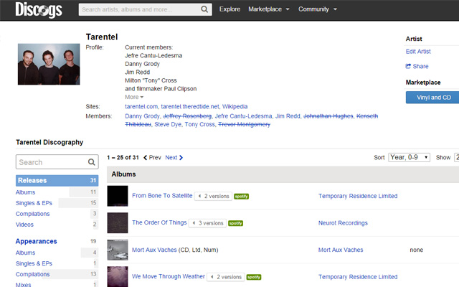This screenshot has width=459, height=287.
Task: Open Mort Aux Vaches cover thumbnail
Action: pyautogui.click(x=118, y=250)
